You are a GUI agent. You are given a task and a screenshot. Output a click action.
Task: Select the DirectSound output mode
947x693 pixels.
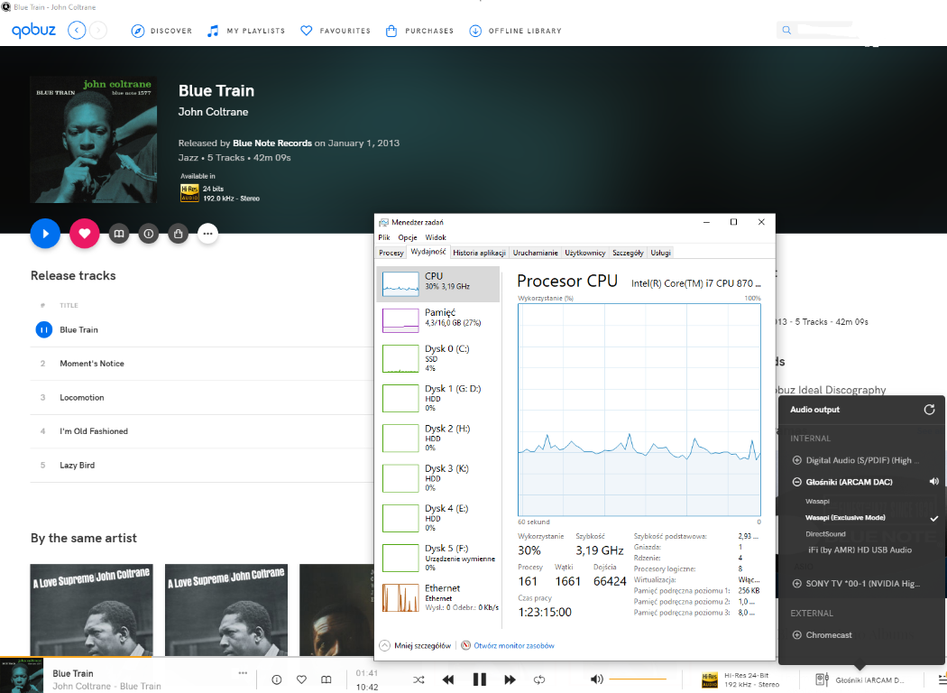[x=825, y=534]
